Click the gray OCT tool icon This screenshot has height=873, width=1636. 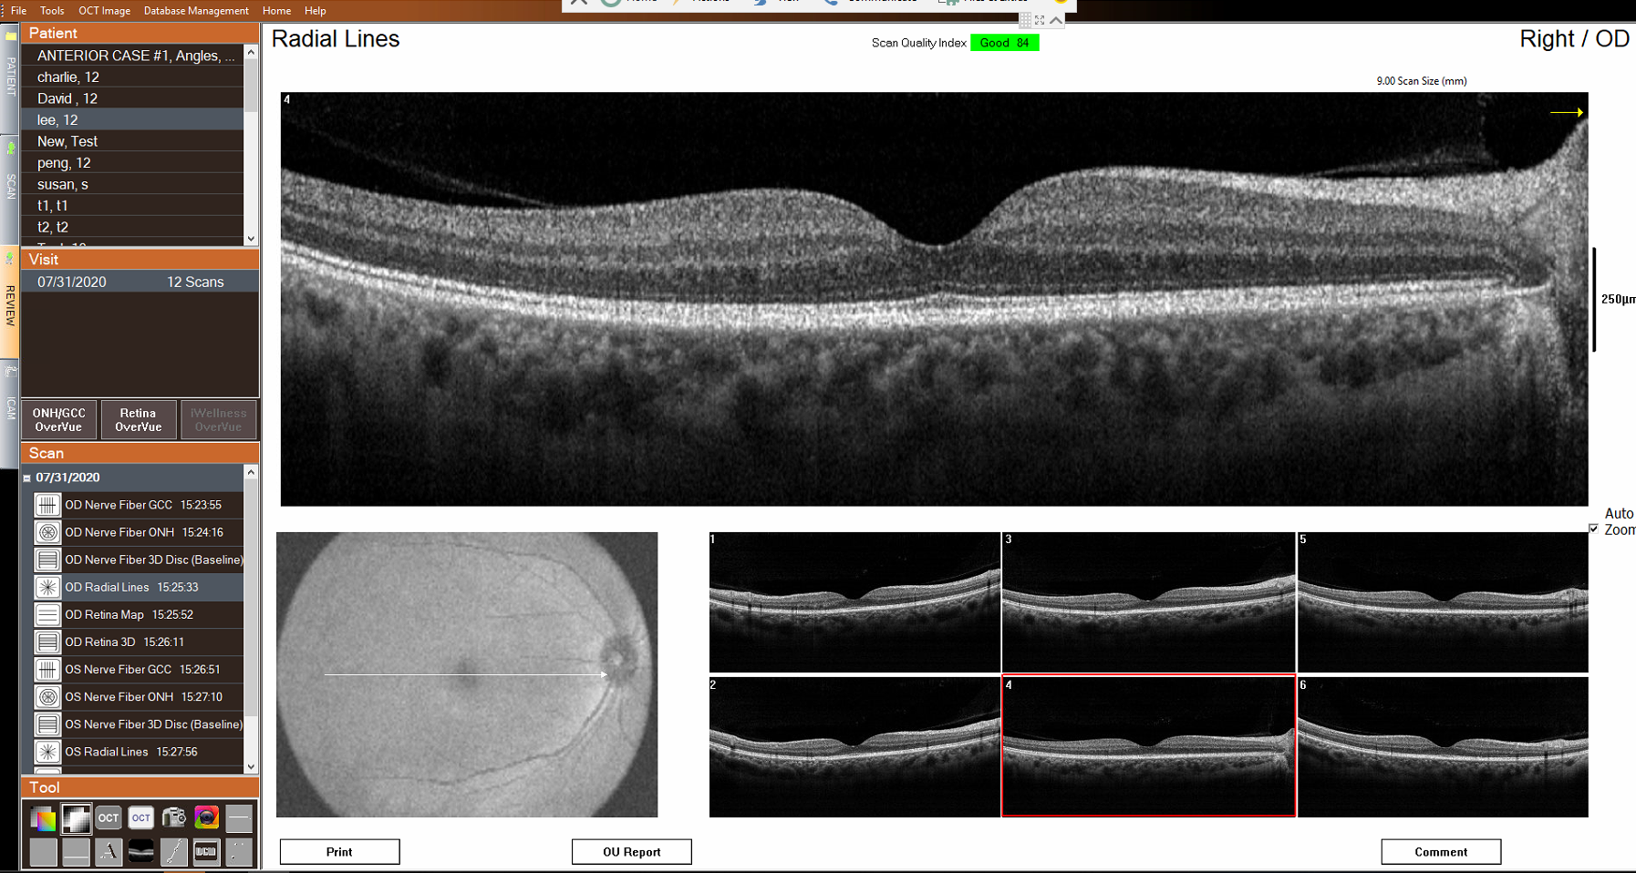click(109, 818)
